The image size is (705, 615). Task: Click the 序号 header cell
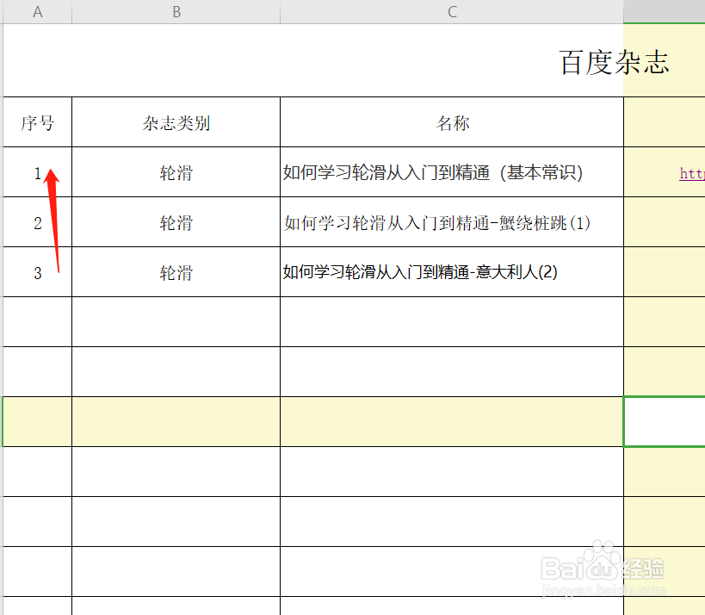[37, 122]
